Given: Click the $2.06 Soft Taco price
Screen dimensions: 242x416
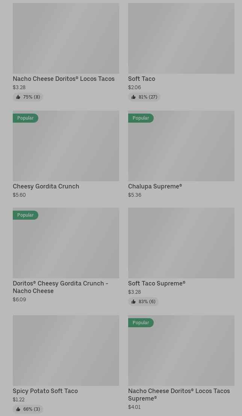Looking at the screenshot, I should tap(135, 87).
